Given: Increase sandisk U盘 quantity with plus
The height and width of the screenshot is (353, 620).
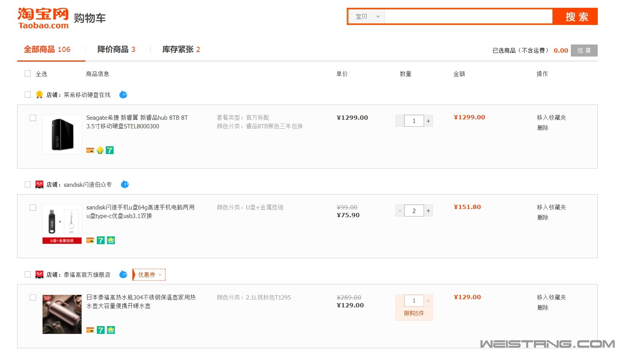Looking at the screenshot, I should click(x=428, y=211).
